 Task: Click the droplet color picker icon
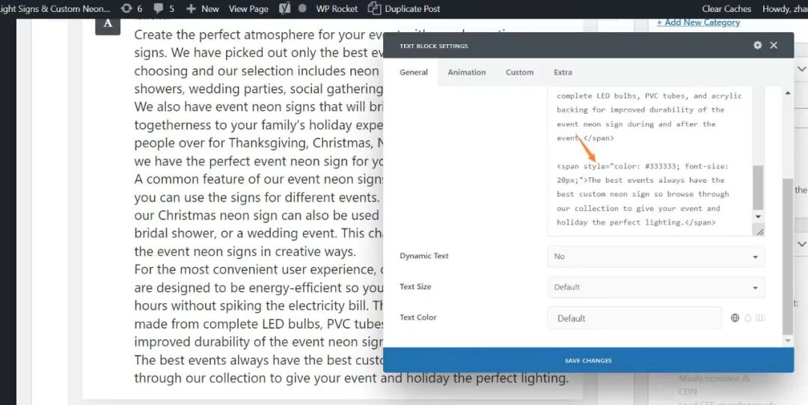[747, 318]
